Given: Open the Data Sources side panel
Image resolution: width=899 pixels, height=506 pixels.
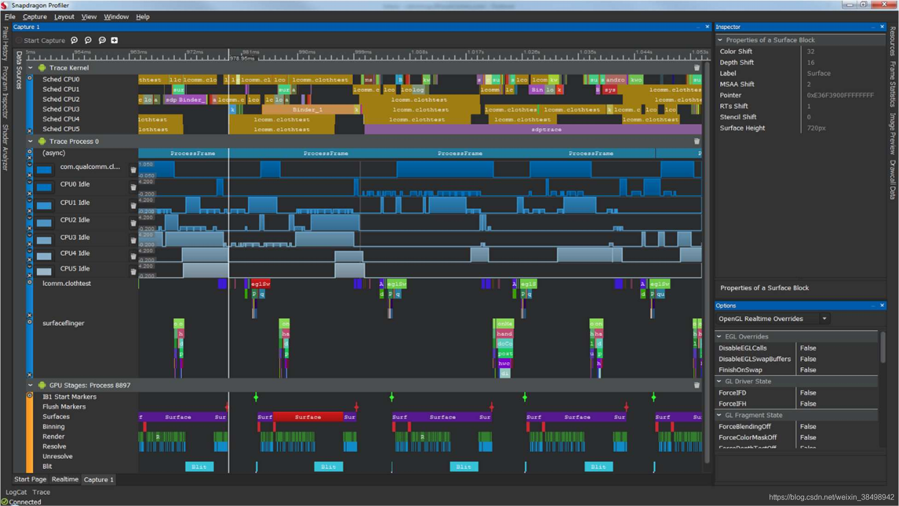Looking at the screenshot, I should click(19, 70).
